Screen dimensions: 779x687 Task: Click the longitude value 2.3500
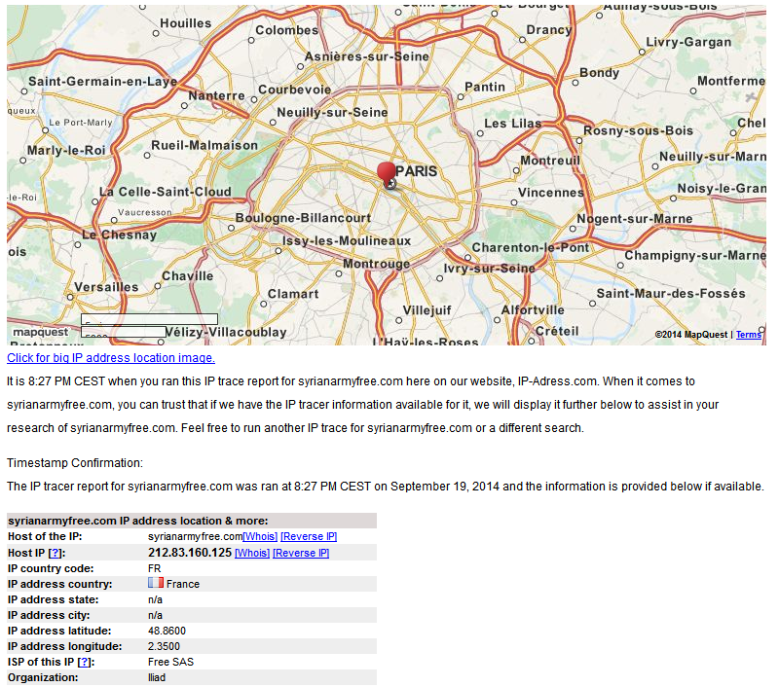pos(164,646)
